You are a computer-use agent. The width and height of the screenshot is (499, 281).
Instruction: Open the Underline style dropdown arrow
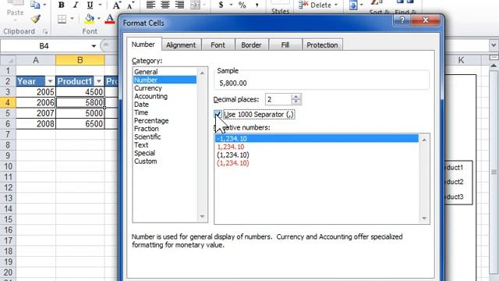coord(100,5)
